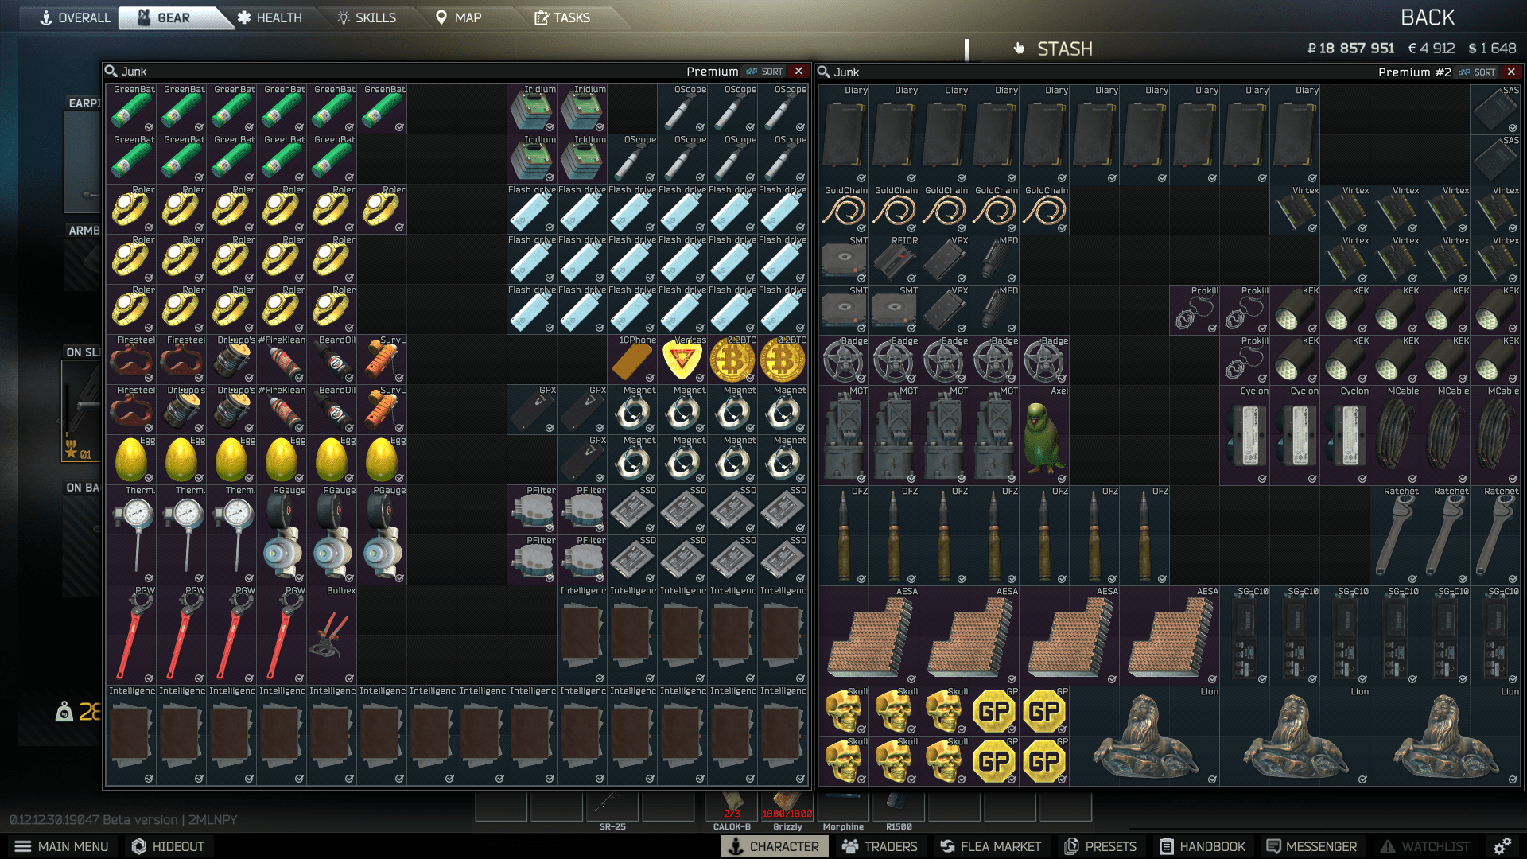Screen dimensions: 1527x859
Task: Select the first Diary item
Action: [x=844, y=134]
